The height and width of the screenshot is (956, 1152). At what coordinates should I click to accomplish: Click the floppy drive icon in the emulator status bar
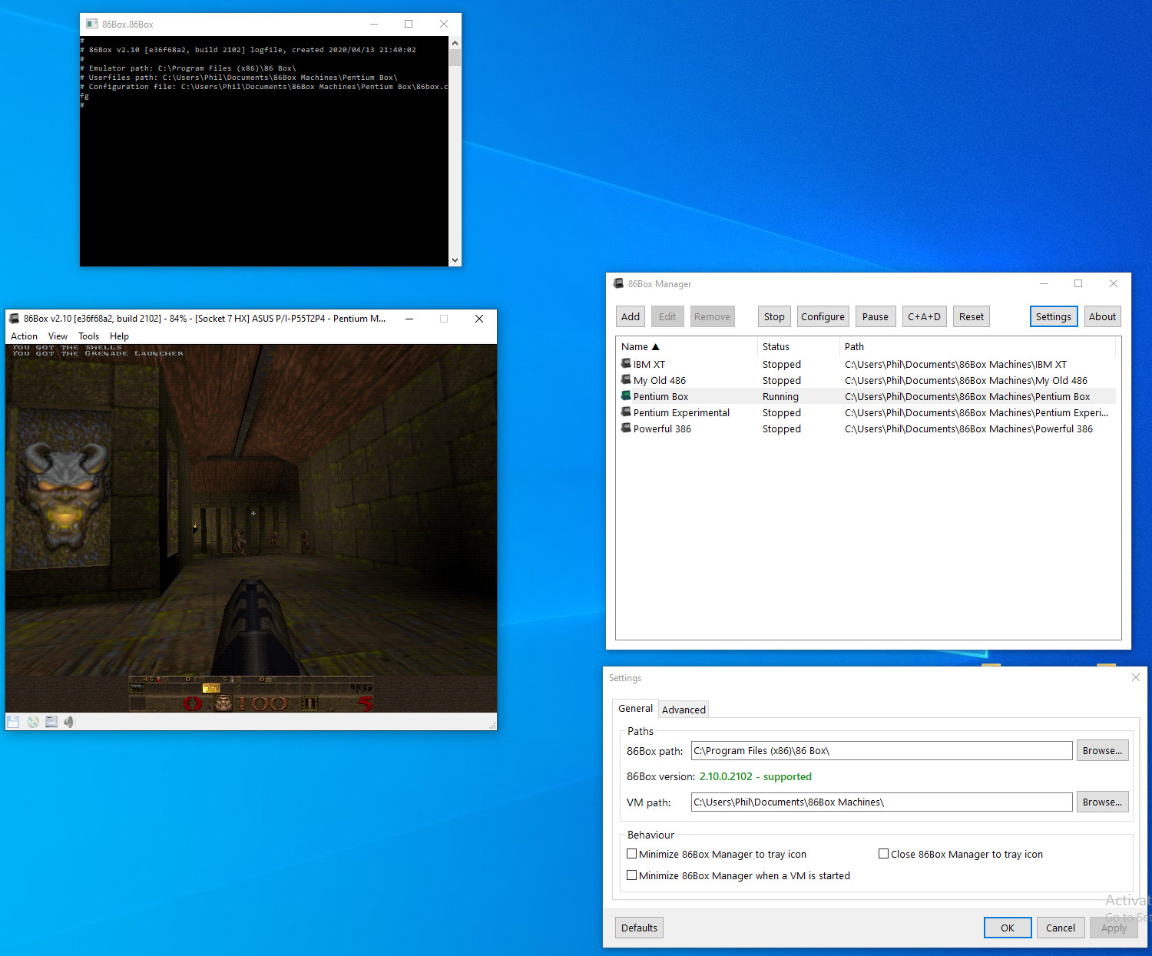point(12,721)
